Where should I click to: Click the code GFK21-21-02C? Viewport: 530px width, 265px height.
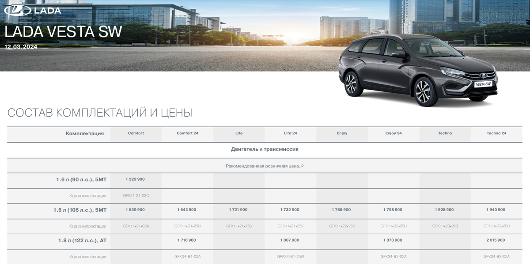136,195
